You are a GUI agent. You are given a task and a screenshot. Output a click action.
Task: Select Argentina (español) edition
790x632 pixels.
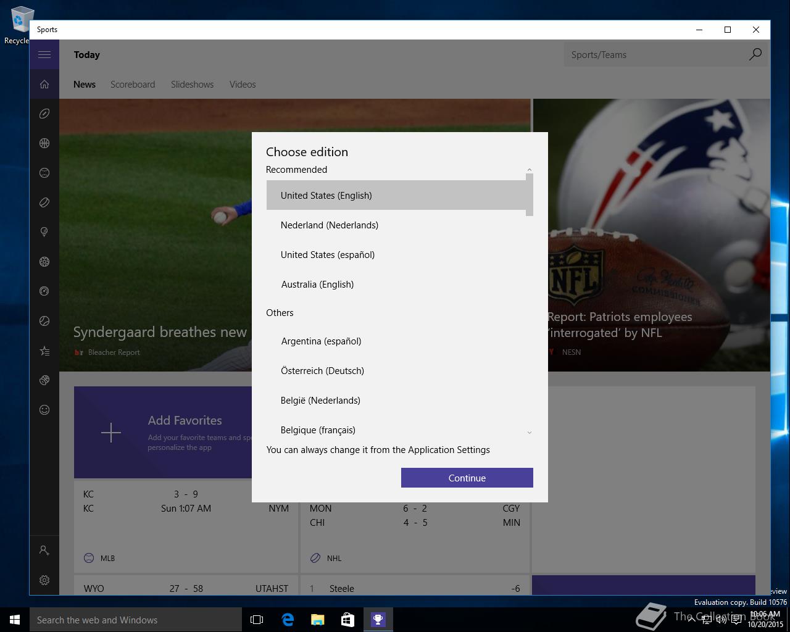click(396, 341)
